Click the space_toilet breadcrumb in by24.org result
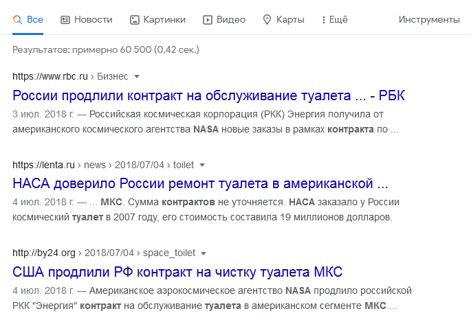The width and height of the screenshot is (471, 322). click(169, 253)
